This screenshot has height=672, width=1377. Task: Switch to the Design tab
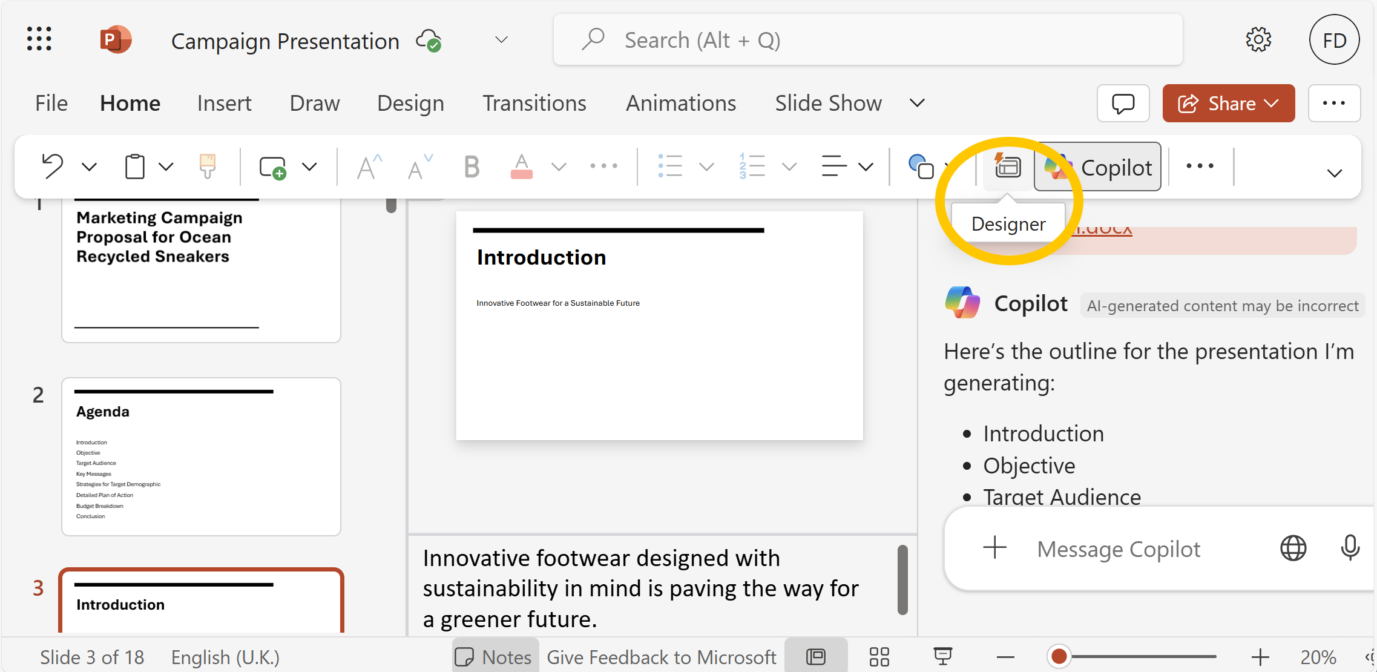[x=410, y=104]
